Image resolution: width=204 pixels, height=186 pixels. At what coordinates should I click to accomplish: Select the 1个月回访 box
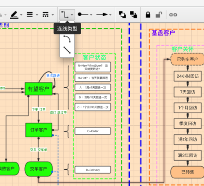coord(188,108)
